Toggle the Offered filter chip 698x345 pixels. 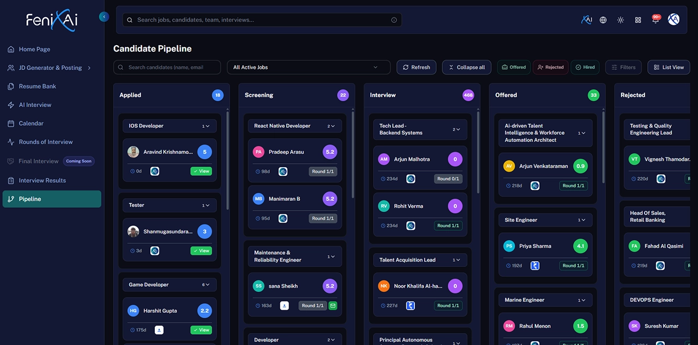[x=514, y=67]
